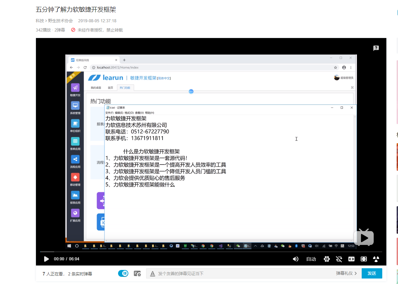Click the question mark help icon on the player

click(x=376, y=48)
